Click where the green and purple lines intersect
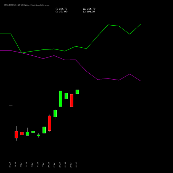 [22, 53]
